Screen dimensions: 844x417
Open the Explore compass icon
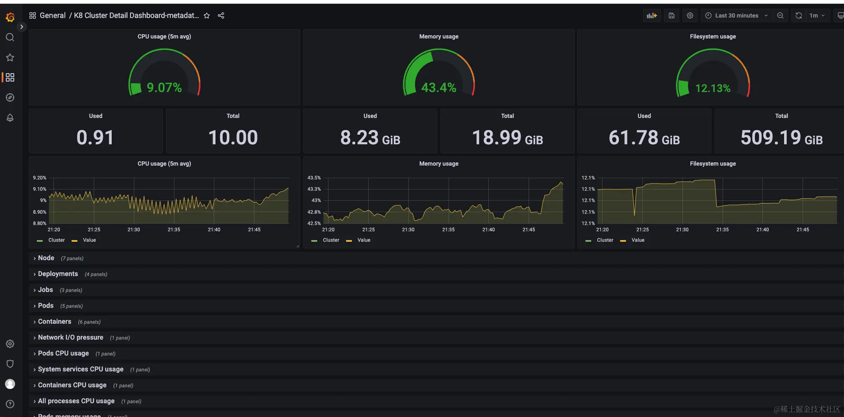click(10, 97)
